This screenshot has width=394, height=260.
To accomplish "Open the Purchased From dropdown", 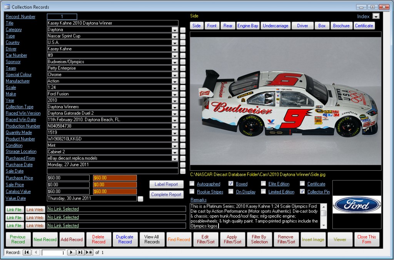I will point(175,158).
